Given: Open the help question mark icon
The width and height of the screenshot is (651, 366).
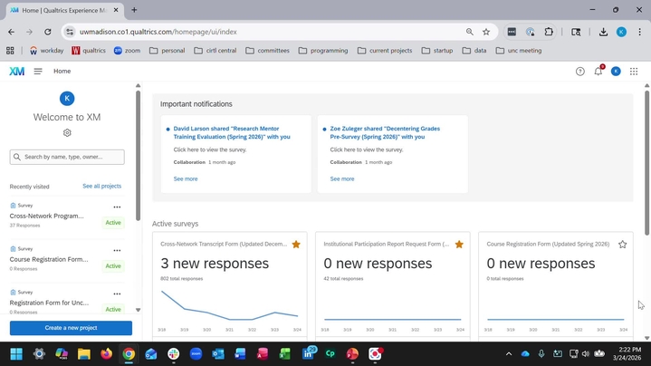Looking at the screenshot, I should coord(580,72).
